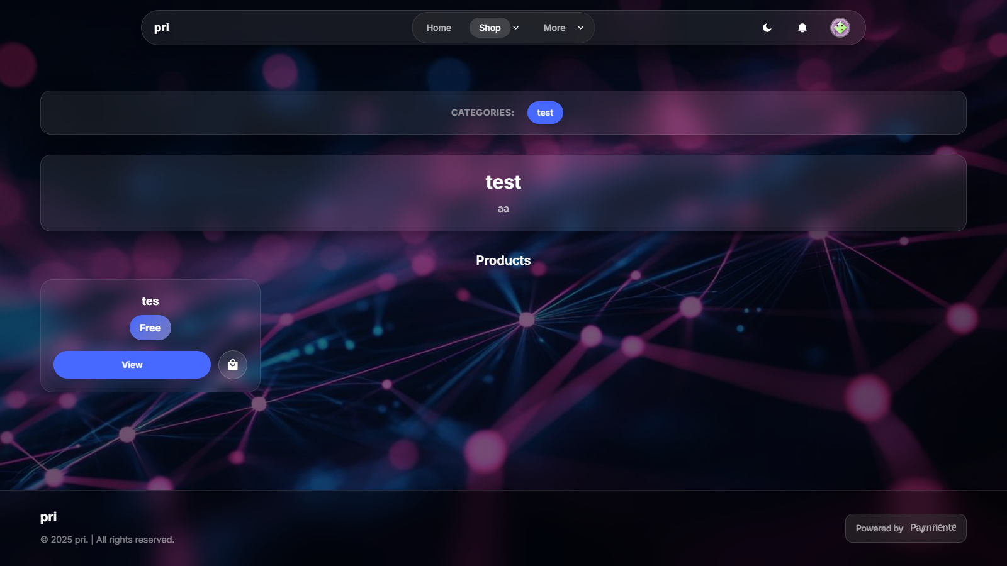Go to the Home nav item
The width and height of the screenshot is (1007, 566).
pos(439,28)
